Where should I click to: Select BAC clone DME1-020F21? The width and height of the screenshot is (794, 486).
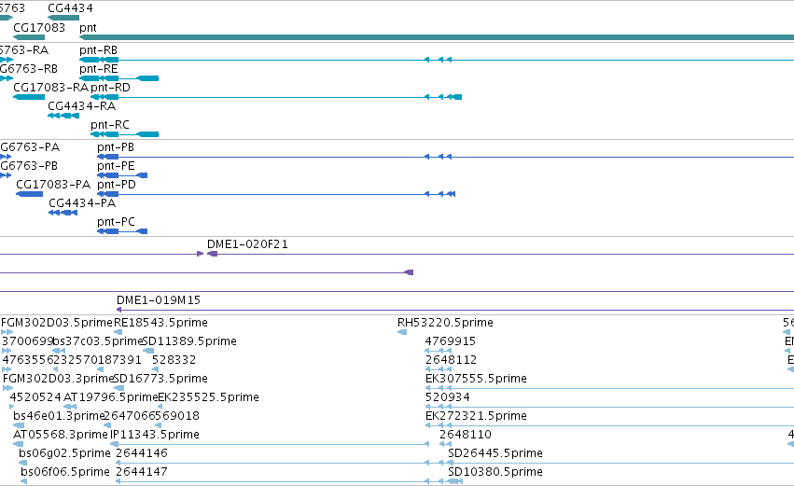coord(500,254)
